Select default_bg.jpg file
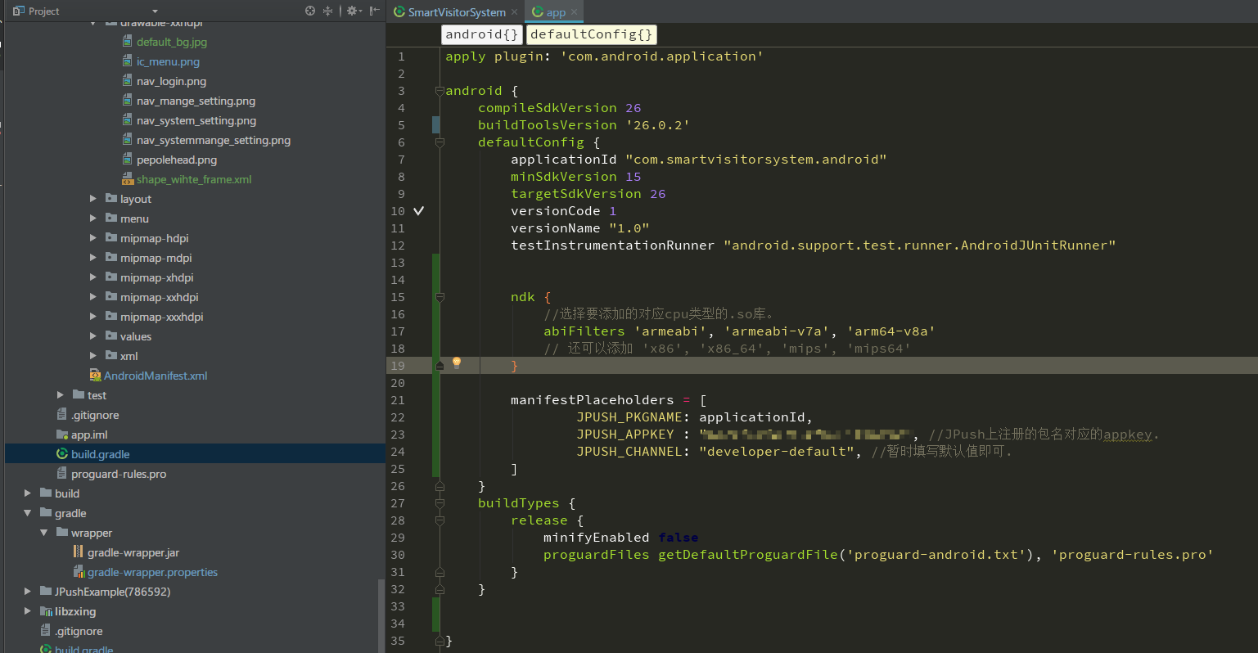Viewport: 1258px width, 653px height. coord(171,42)
